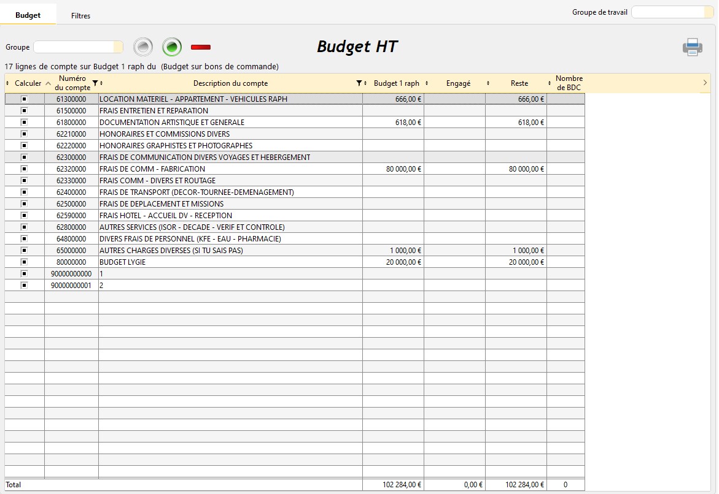This screenshot has height=494, width=719.
Task: Click sort arrow on Calculer column header
Action: point(48,83)
